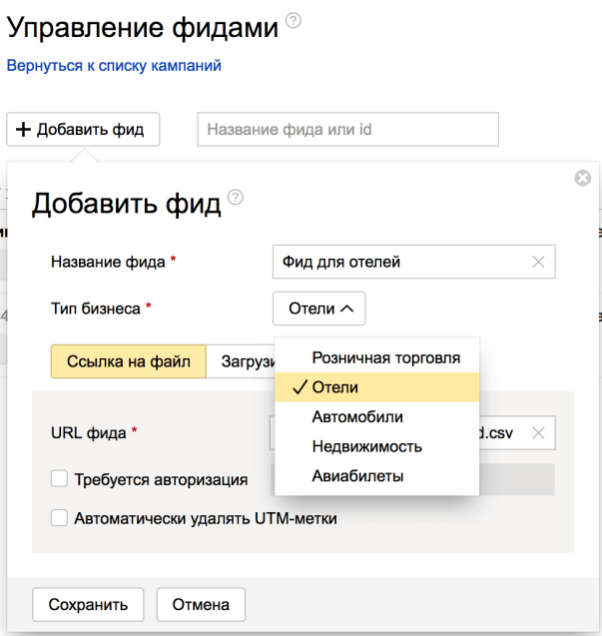The image size is (602, 636).
Task: Select Авиабилеты option
Action: coord(376,476)
